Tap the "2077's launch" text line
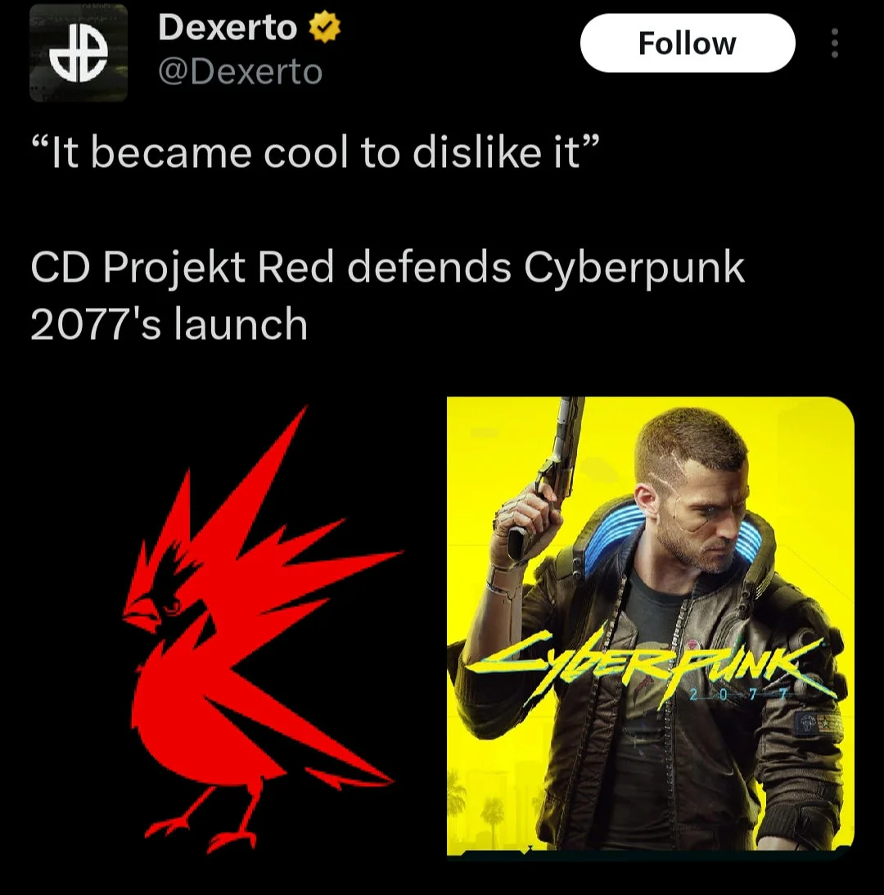This screenshot has width=884, height=895. coord(169,324)
